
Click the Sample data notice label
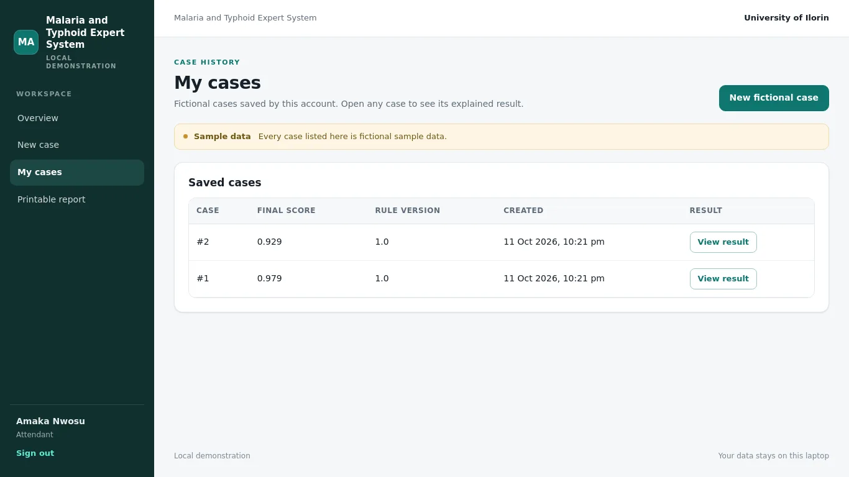[x=223, y=137]
